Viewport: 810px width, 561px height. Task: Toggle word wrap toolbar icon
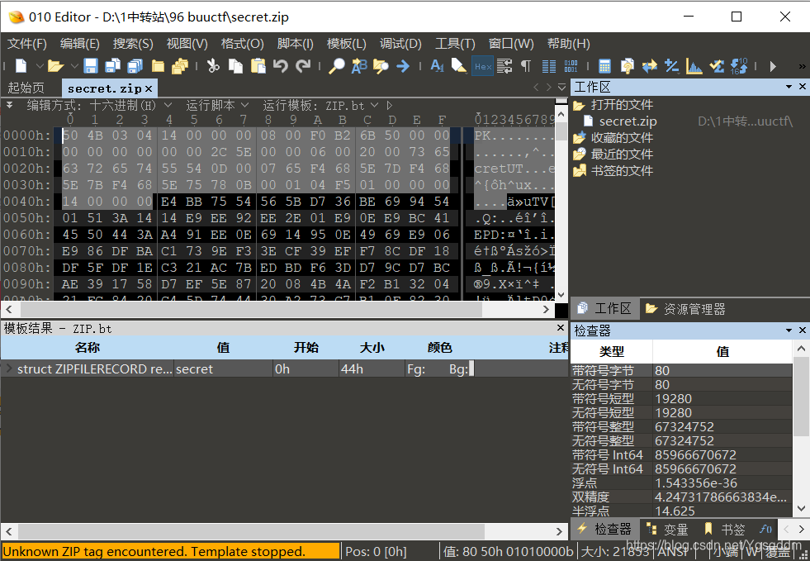(x=504, y=65)
